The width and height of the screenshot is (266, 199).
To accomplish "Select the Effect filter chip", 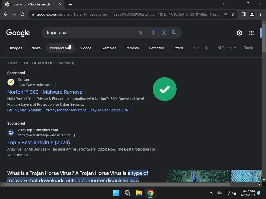I will pyautogui.click(x=178, y=48).
